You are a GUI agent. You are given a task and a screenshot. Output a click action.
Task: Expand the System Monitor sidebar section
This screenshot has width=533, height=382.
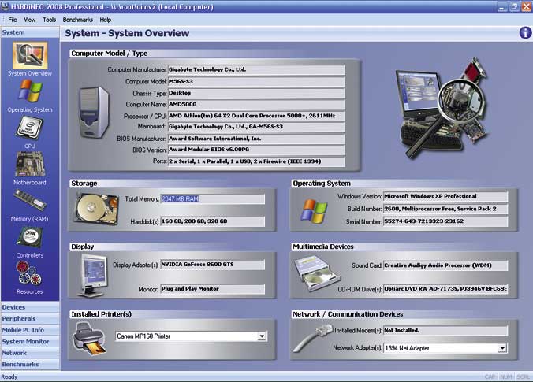(30, 341)
